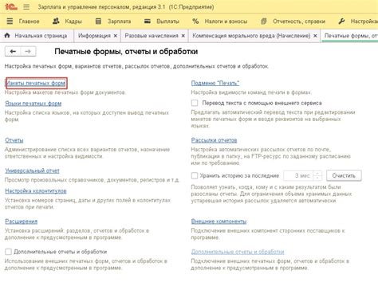Enable Хранить историю за последние checkbox
Image resolution: width=378 pixels, height=290 pixels.
195,175
